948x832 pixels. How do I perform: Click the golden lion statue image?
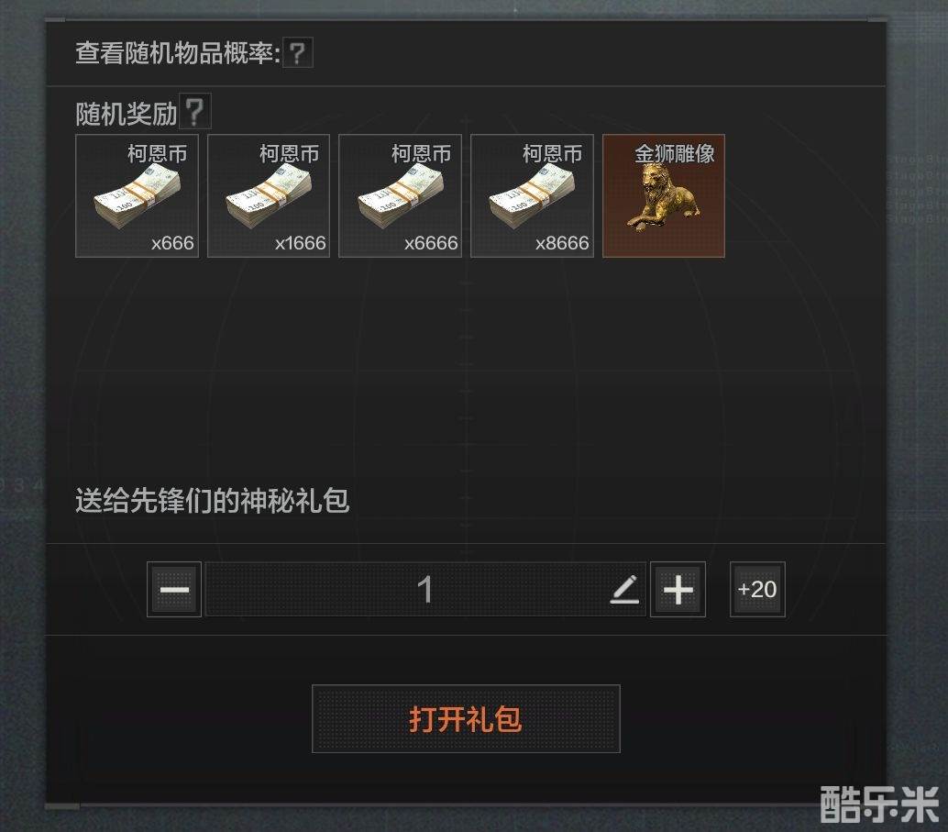[664, 197]
